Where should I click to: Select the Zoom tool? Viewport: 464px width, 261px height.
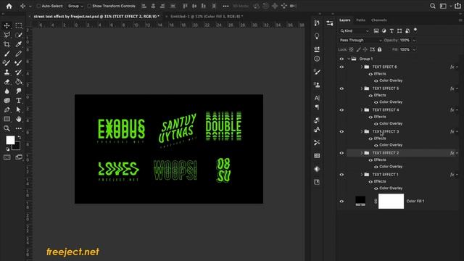(x=7, y=128)
